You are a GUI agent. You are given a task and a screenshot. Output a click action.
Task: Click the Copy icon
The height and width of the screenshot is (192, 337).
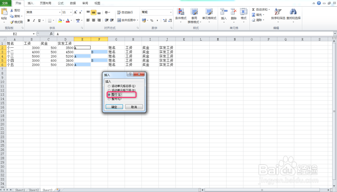[11, 16]
